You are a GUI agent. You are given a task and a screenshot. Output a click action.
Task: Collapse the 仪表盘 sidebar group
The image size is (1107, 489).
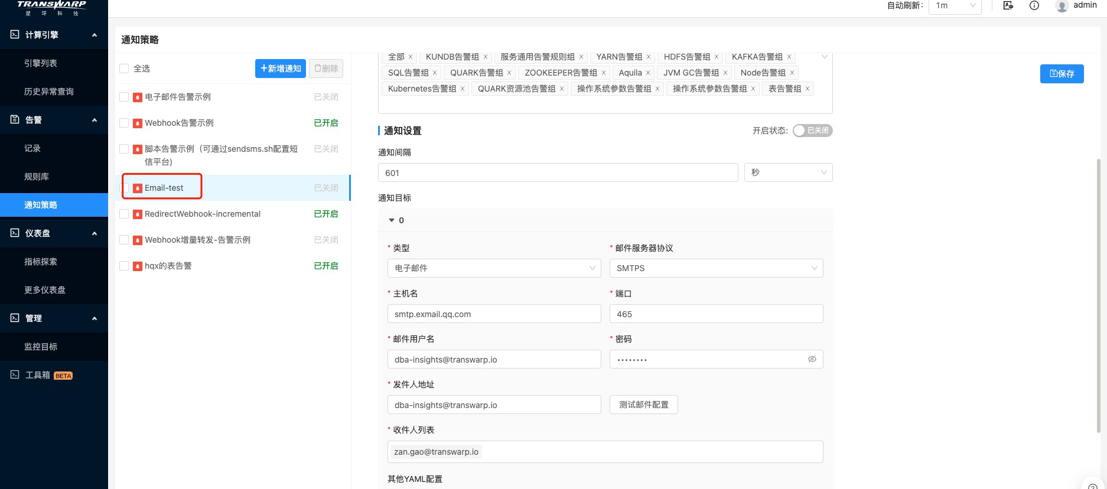pyautogui.click(x=95, y=233)
